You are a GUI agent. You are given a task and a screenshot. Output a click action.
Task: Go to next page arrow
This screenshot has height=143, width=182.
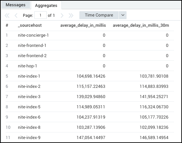(62, 15)
